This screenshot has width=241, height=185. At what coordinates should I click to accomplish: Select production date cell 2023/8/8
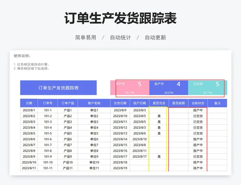[x=139, y=145]
